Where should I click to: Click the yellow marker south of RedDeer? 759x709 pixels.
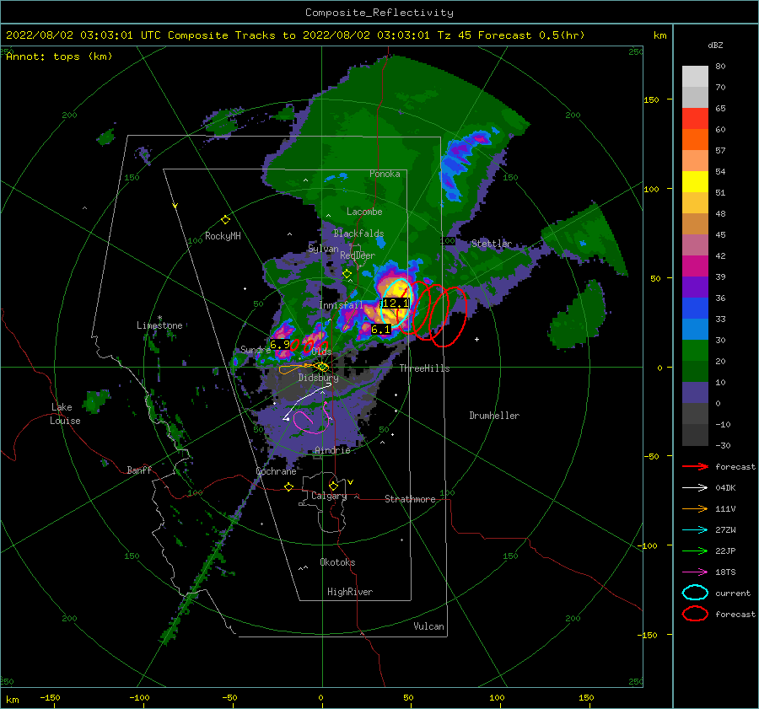347,274
